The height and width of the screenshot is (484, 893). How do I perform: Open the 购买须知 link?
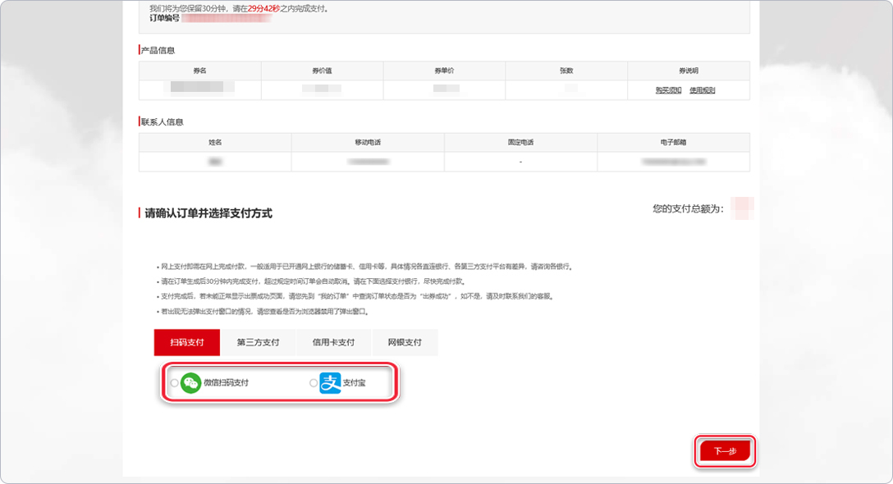point(668,90)
